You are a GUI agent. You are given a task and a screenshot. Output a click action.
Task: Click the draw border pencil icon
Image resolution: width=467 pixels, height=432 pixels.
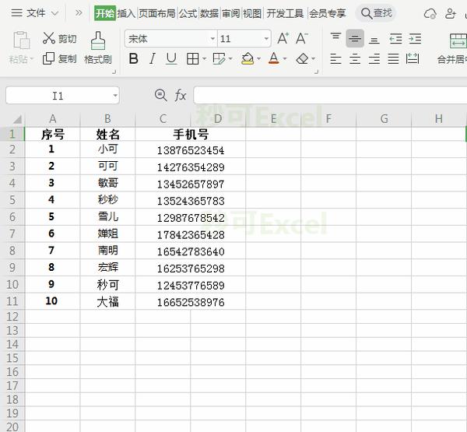(219, 58)
